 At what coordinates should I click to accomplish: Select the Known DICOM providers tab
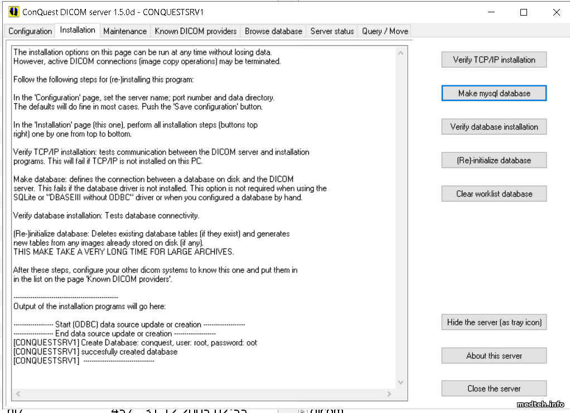coord(196,31)
